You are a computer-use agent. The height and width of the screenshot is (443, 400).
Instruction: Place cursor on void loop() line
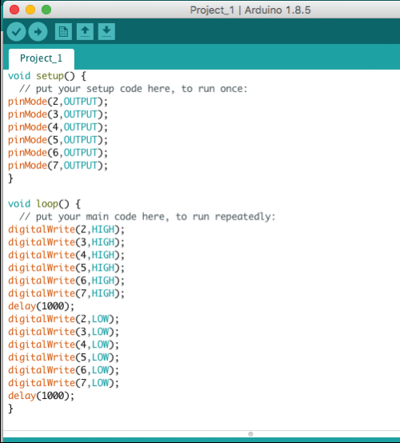(x=44, y=204)
